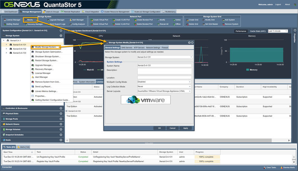Expand the Snapshot Schedules section
298x171 pixels.
[x=61, y=135]
